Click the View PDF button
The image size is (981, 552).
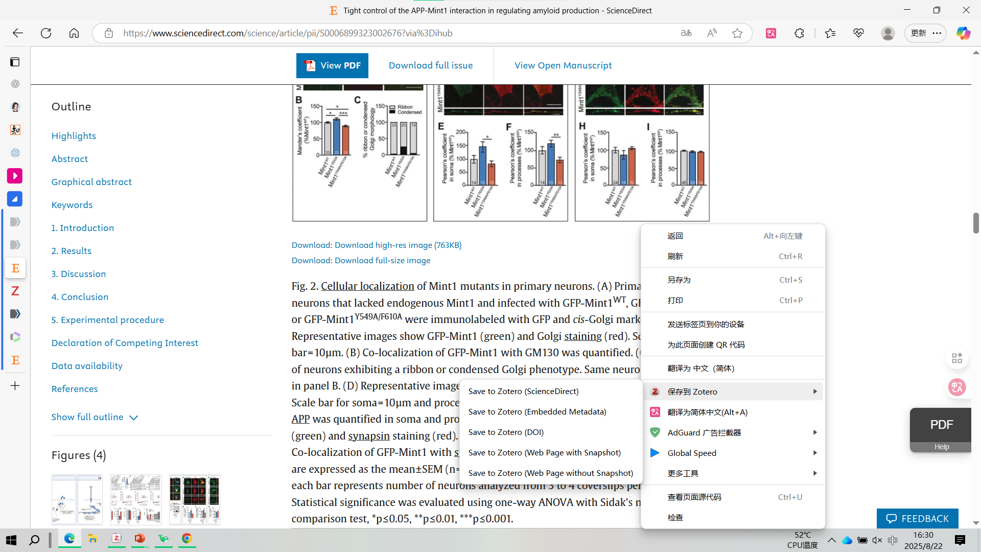tap(332, 65)
